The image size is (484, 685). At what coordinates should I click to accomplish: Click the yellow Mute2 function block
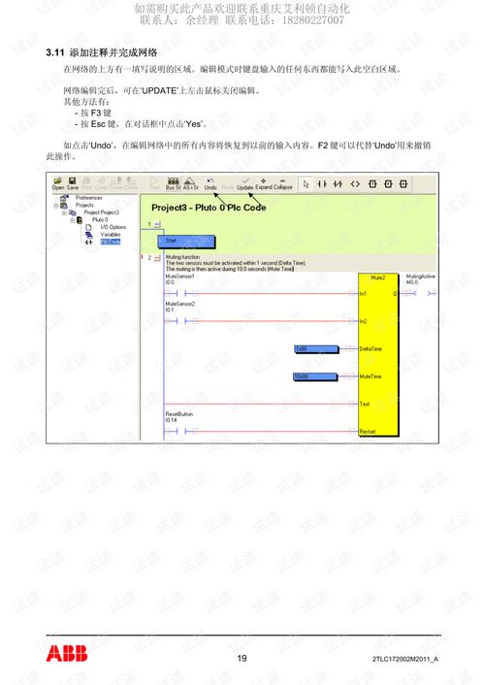(378, 354)
